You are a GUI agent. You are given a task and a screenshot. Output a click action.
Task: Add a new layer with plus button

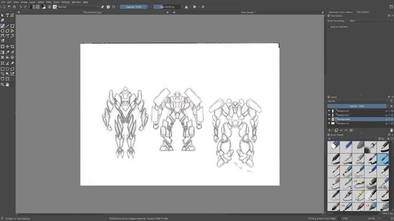tap(329, 130)
